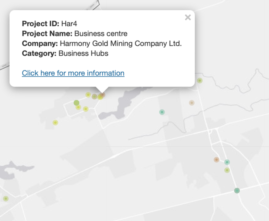Click the orange marker beside the teal marker pair

(217, 159)
